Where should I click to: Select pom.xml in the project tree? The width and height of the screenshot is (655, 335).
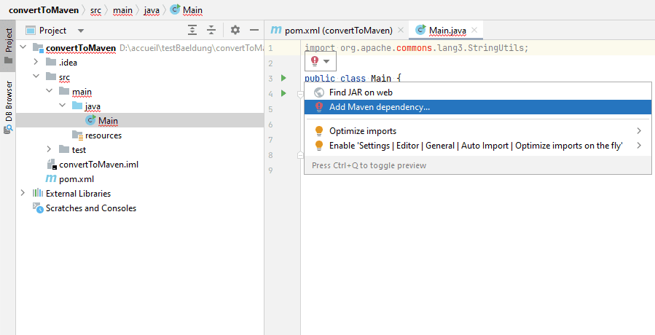(x=76, y=179)
